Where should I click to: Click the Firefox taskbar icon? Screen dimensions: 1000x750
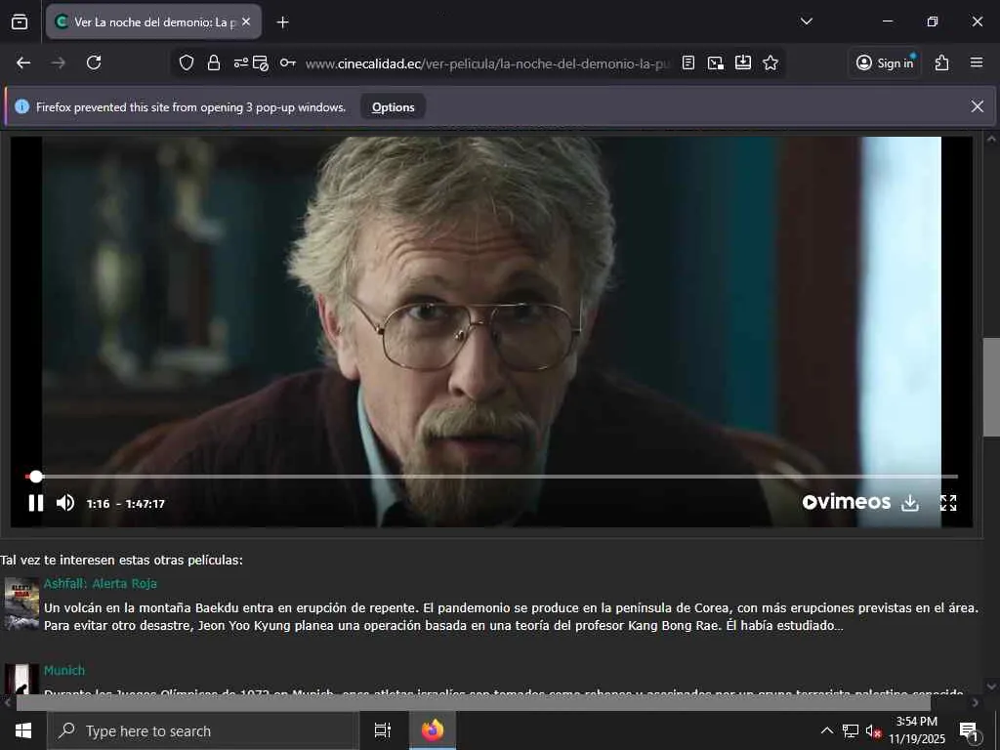tap(433, 730)
